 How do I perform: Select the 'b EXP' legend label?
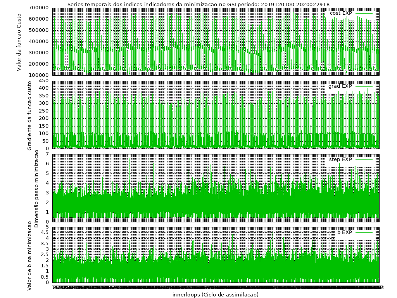pos(344,232)
